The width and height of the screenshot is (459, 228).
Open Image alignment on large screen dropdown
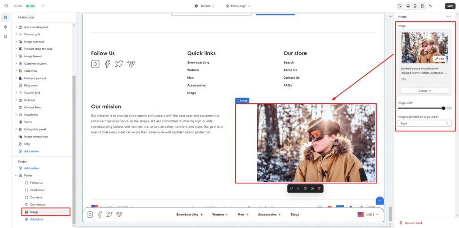pos(424,124)
